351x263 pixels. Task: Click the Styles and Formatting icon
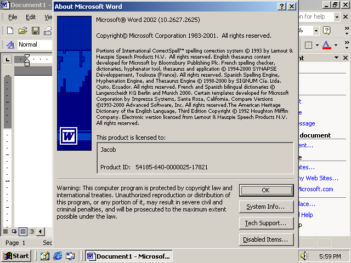[10, 45]
